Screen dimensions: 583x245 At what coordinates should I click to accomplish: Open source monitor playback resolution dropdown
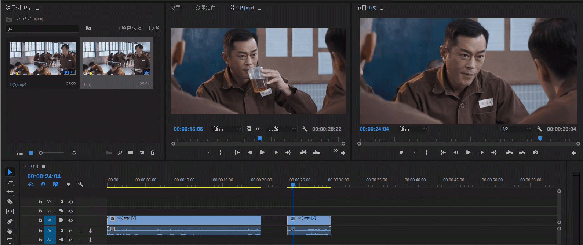(281, 129)
